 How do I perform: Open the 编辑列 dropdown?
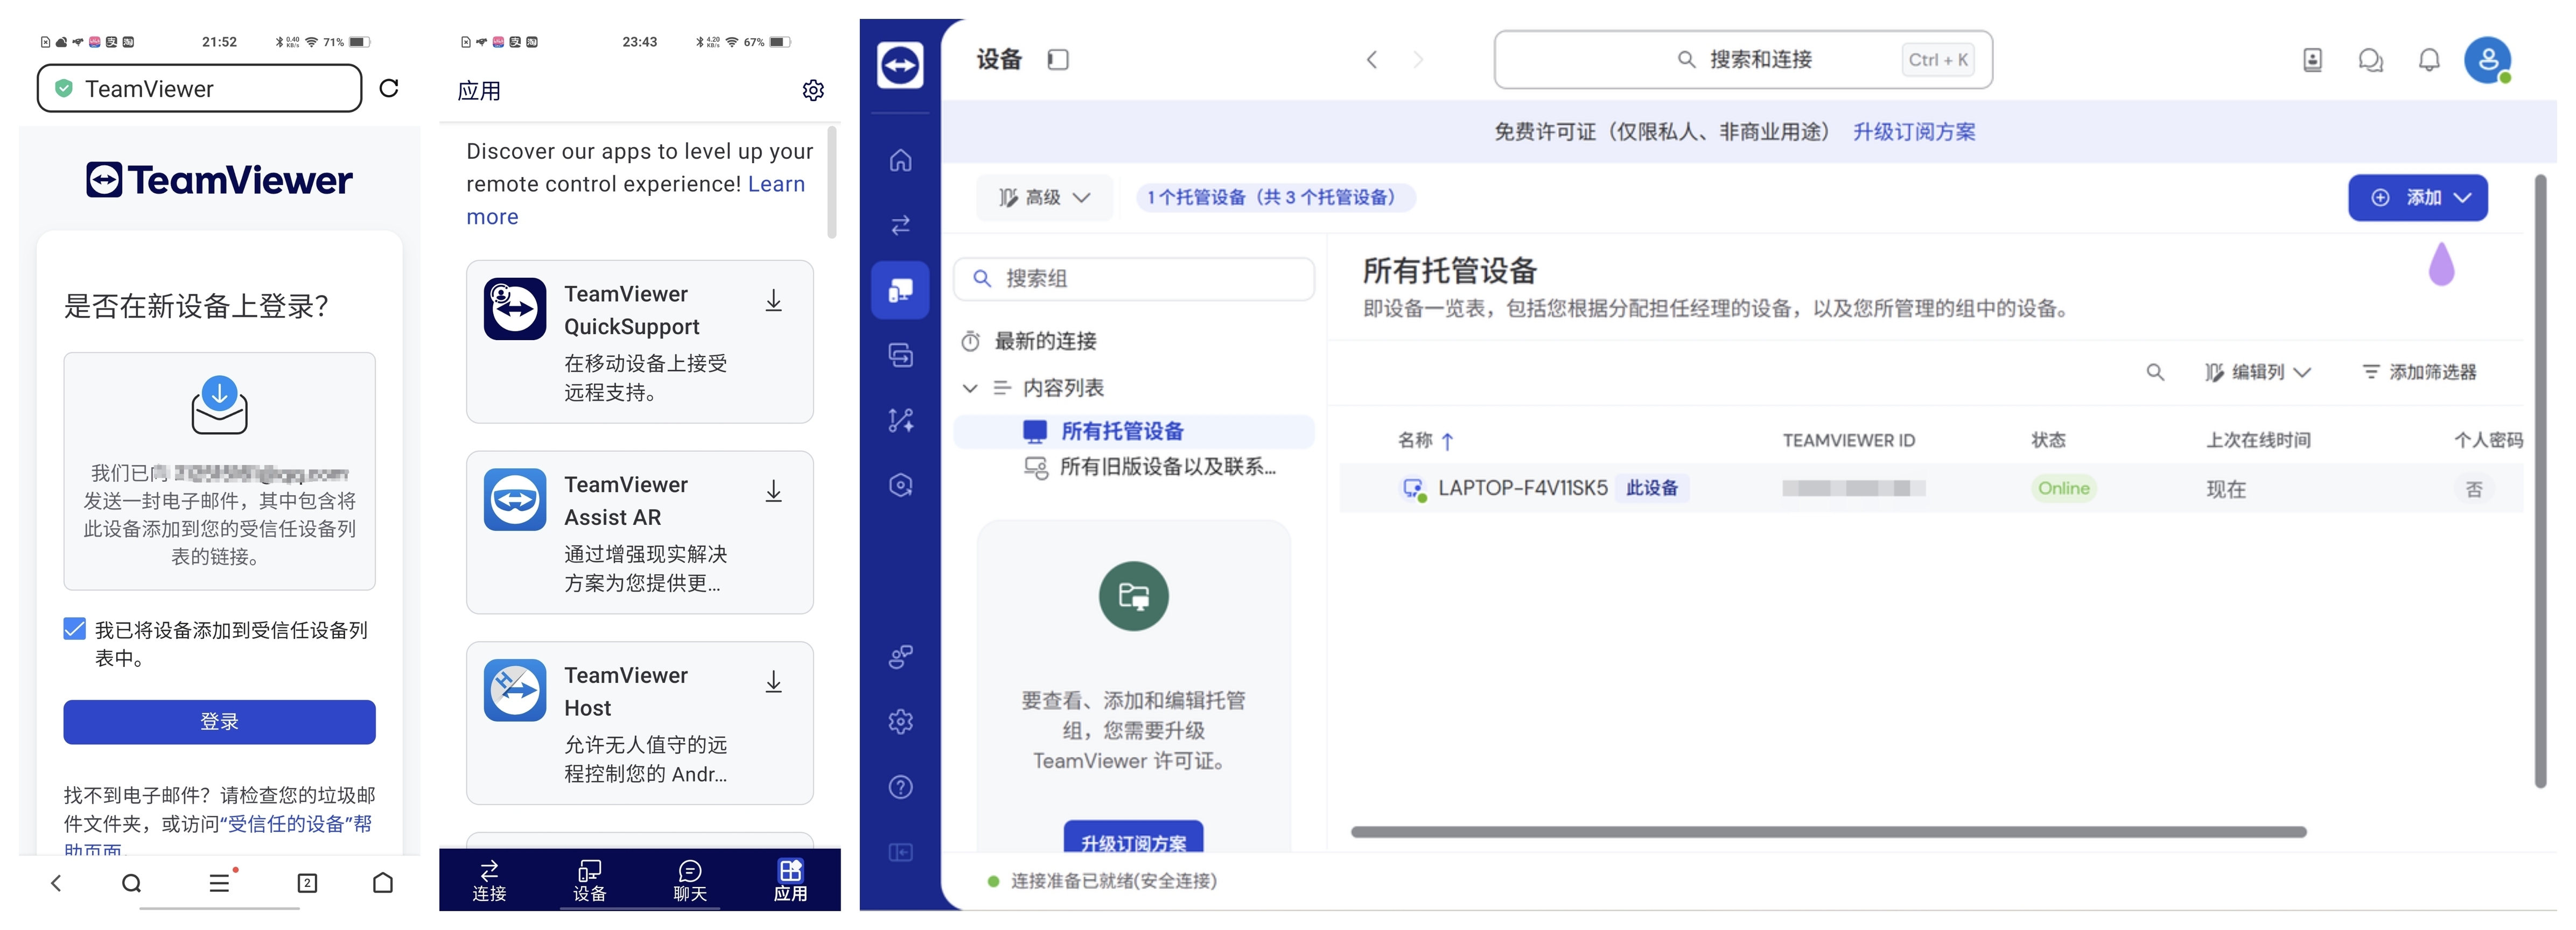[2258, 372]
